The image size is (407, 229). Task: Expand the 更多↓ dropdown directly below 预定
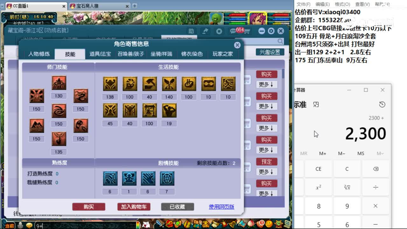coord(266,172)
